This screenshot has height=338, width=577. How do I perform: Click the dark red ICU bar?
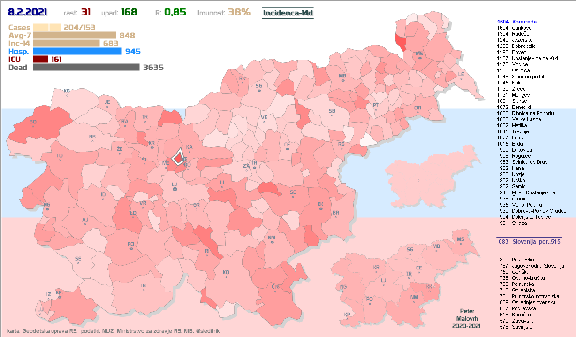pos(40,59)
